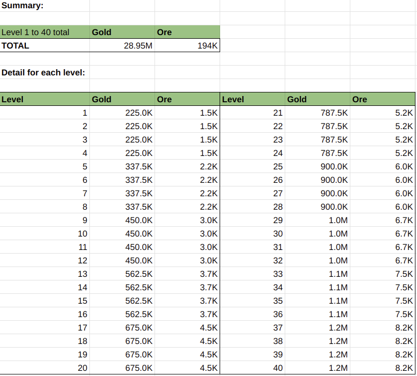
Task: Select the TOTAL label cell
Action: [44, 45]
